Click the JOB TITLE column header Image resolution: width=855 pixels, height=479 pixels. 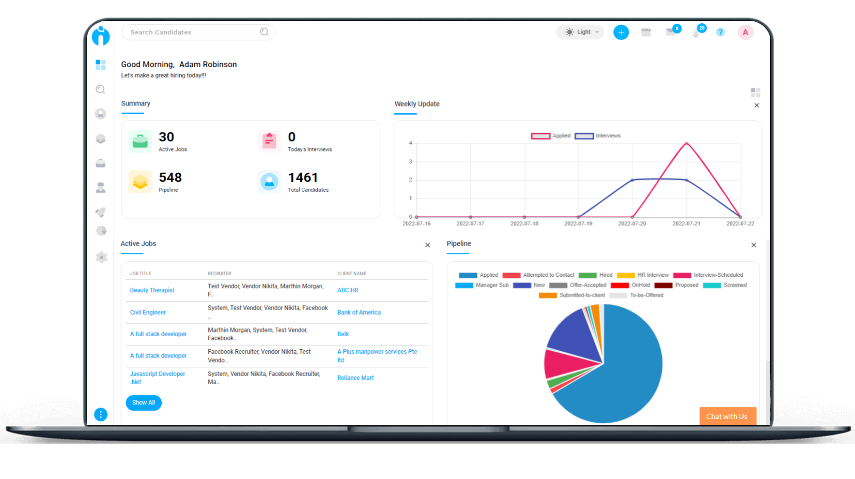pyautogui.click(x=140, y=274)
